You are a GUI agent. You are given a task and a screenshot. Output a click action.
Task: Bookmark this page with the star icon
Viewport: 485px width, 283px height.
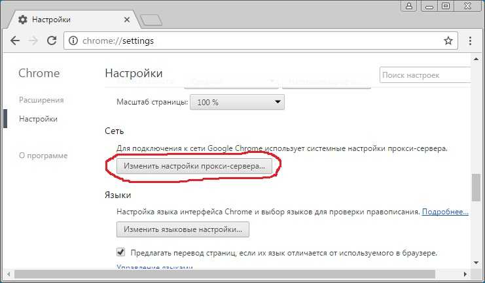coord(448,41)
